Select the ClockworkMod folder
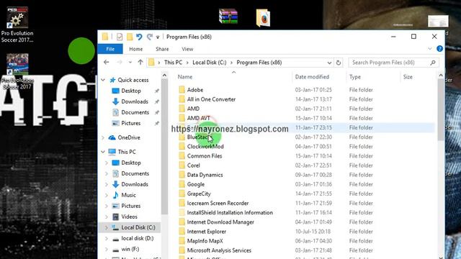The image size is (461, 259). point(205,147)
